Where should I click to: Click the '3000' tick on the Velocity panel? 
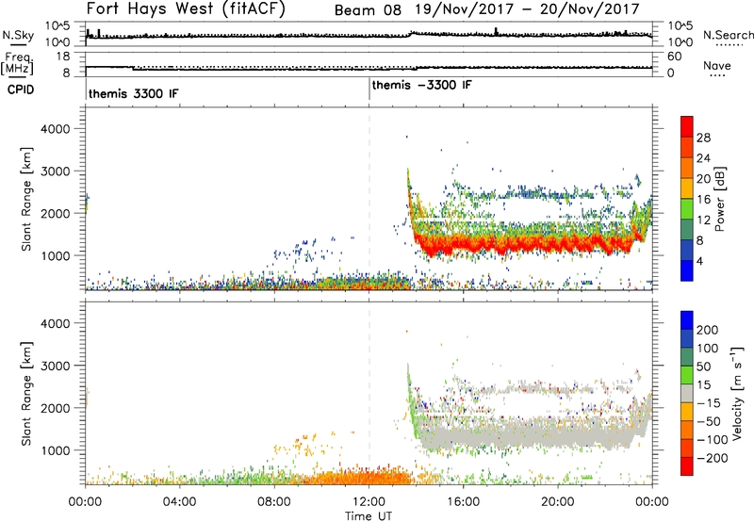coord(55,366)
